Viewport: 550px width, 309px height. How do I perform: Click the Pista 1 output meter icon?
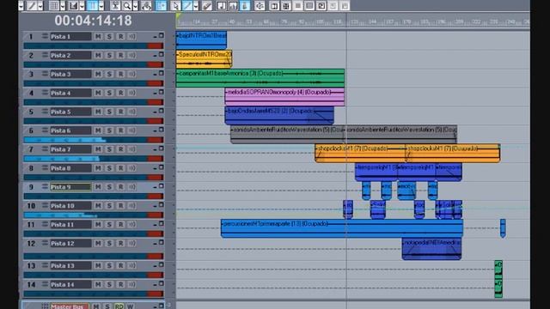[131, 36]
